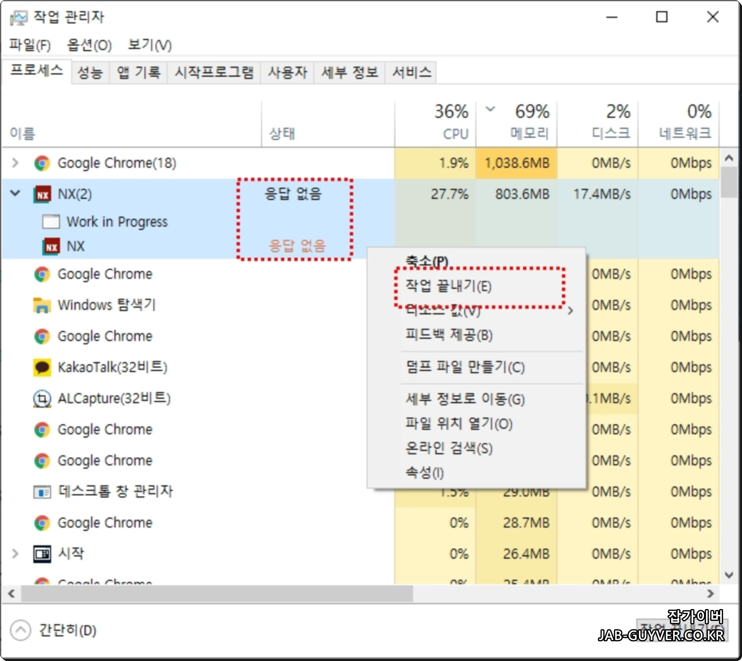
Task: Click the ALCapture(32비트) icon
Action: 42,399
